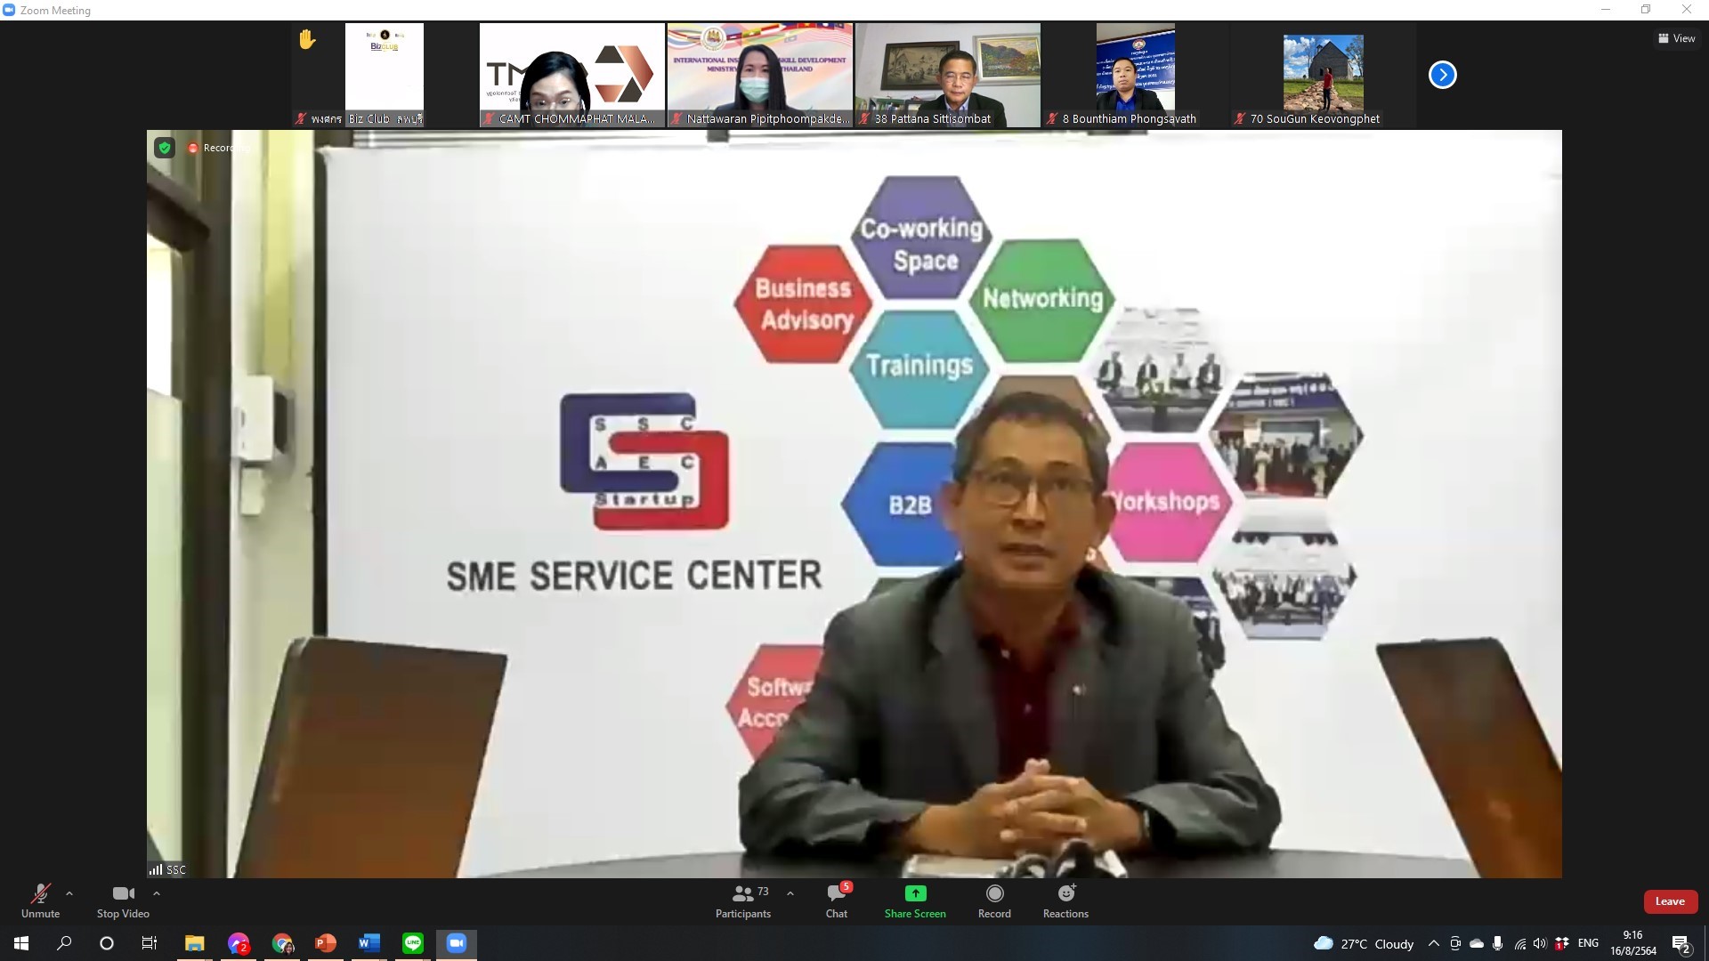
Task: Expand audio options arrow beside Unmute
Action: tap(69, 893)
